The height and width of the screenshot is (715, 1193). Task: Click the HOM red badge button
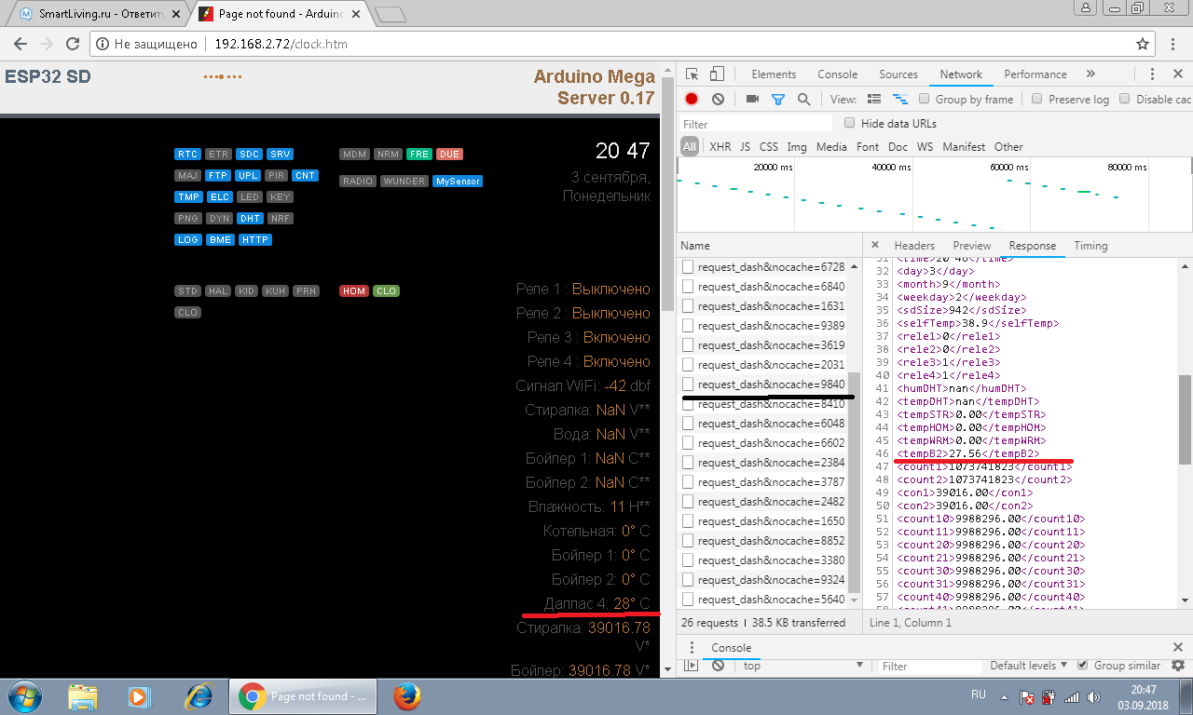(x=354, y=291)
